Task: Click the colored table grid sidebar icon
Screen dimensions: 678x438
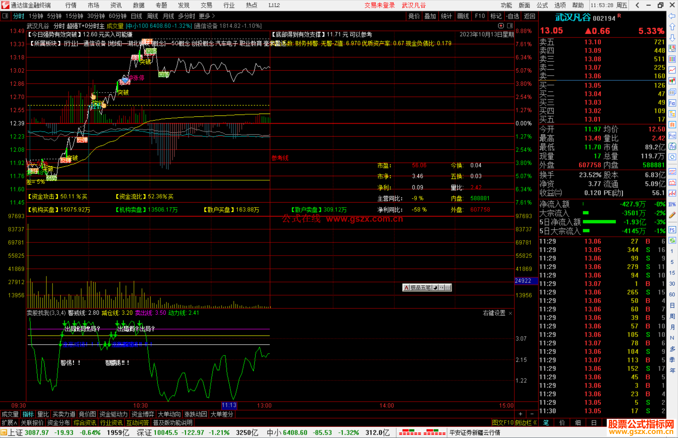Action: pos(672,59)
